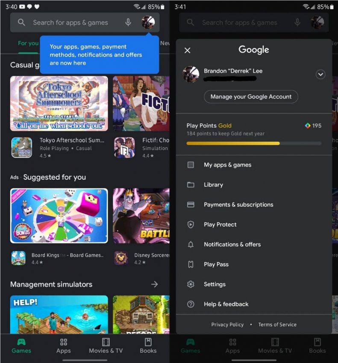Close the Google account menu
The width and height of the screenshot is (338, 363).
pyautogui.click(x=187, y=50)
